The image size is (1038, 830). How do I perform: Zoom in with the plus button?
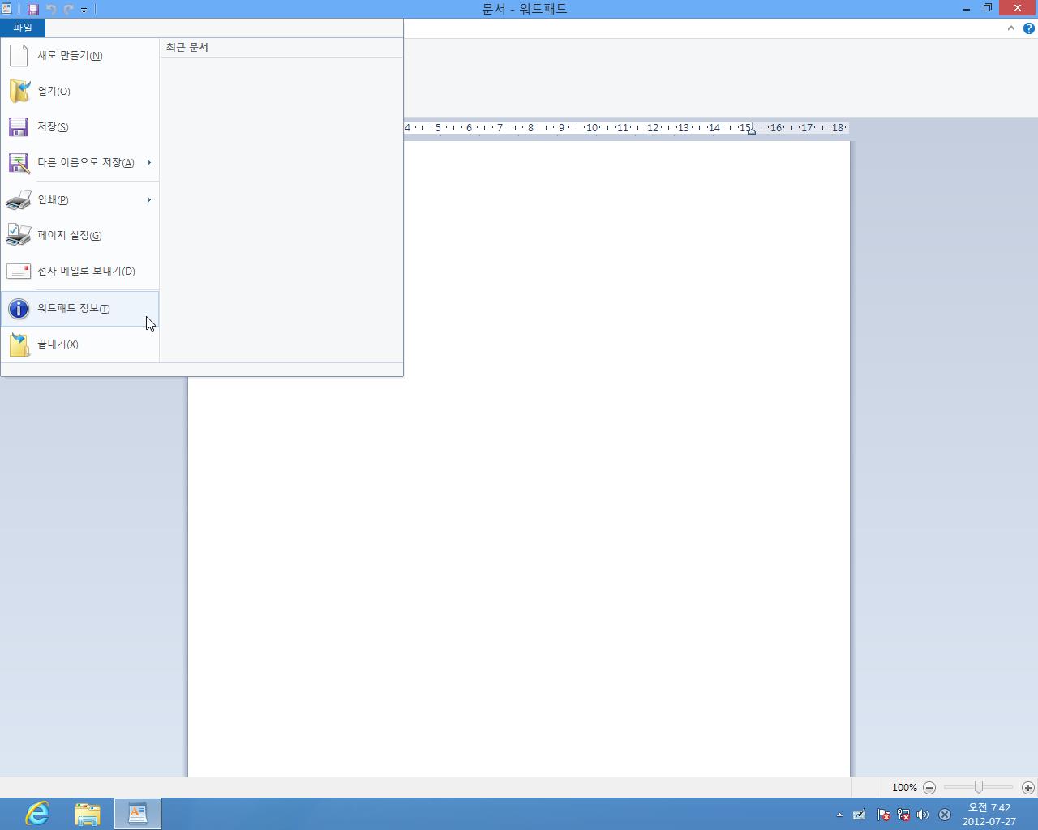(1028, 788)
